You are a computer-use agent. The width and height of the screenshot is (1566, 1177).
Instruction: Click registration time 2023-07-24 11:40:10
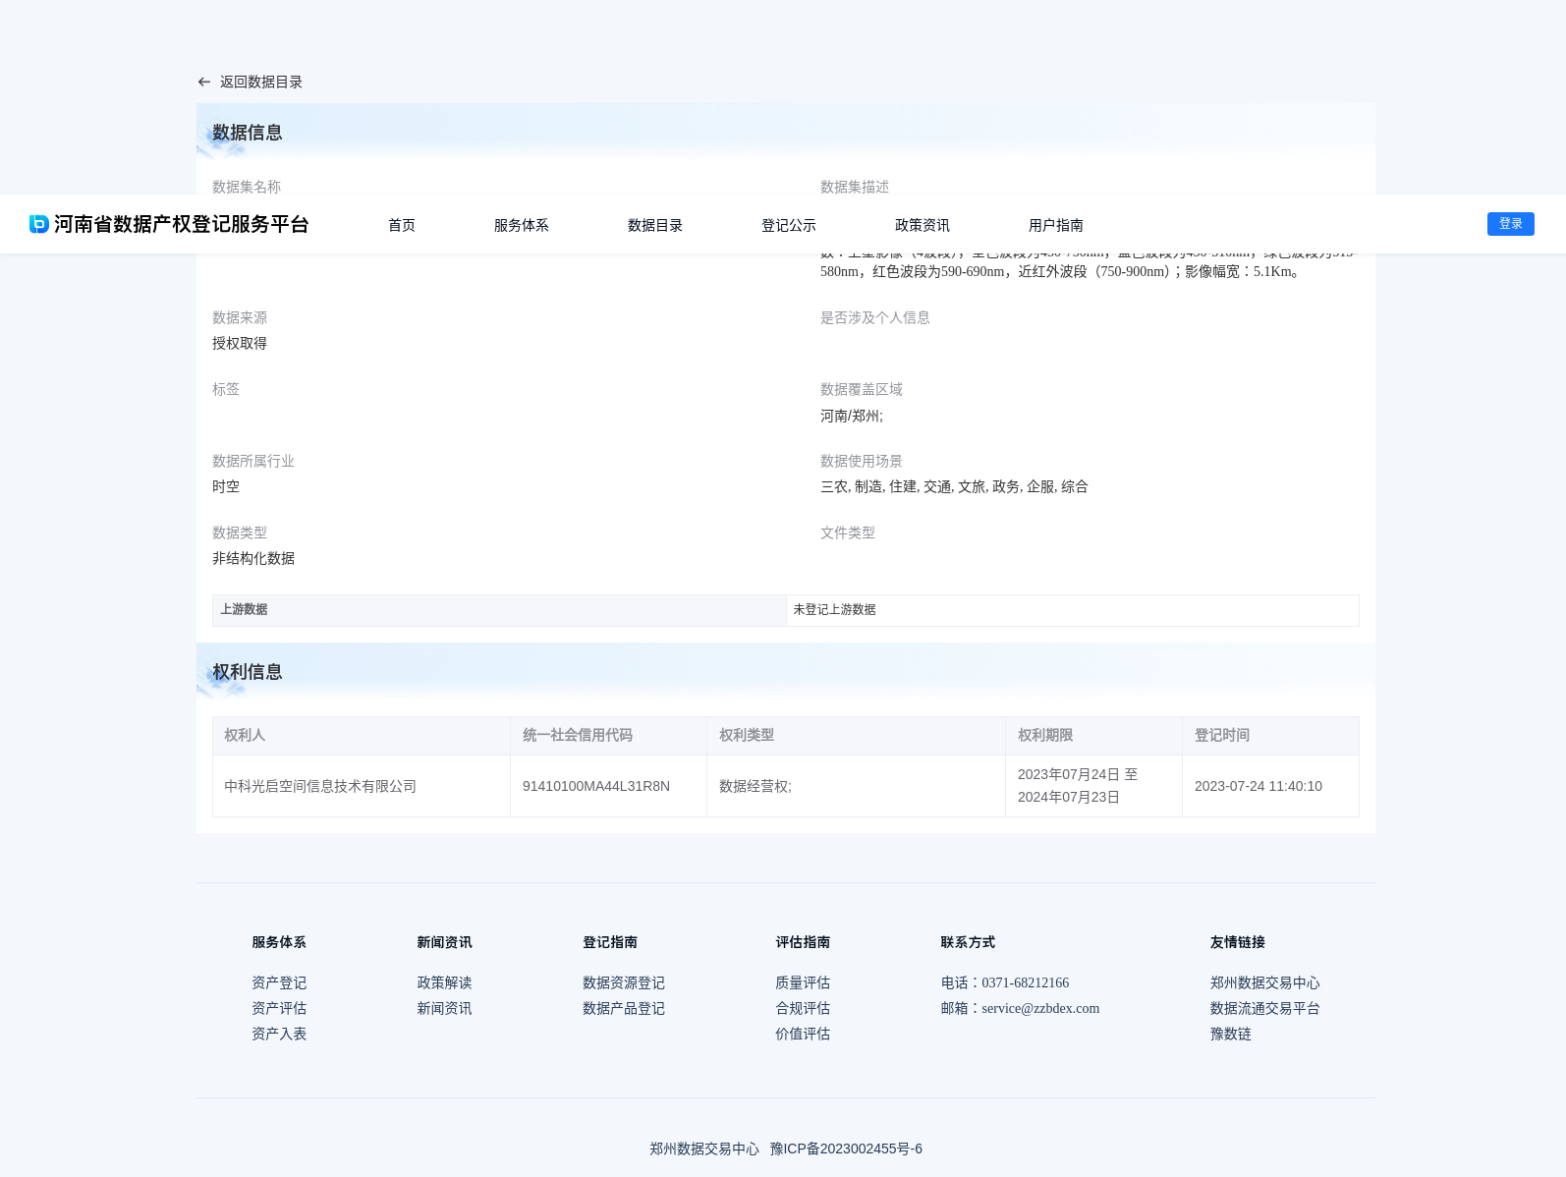[1258, 786]
